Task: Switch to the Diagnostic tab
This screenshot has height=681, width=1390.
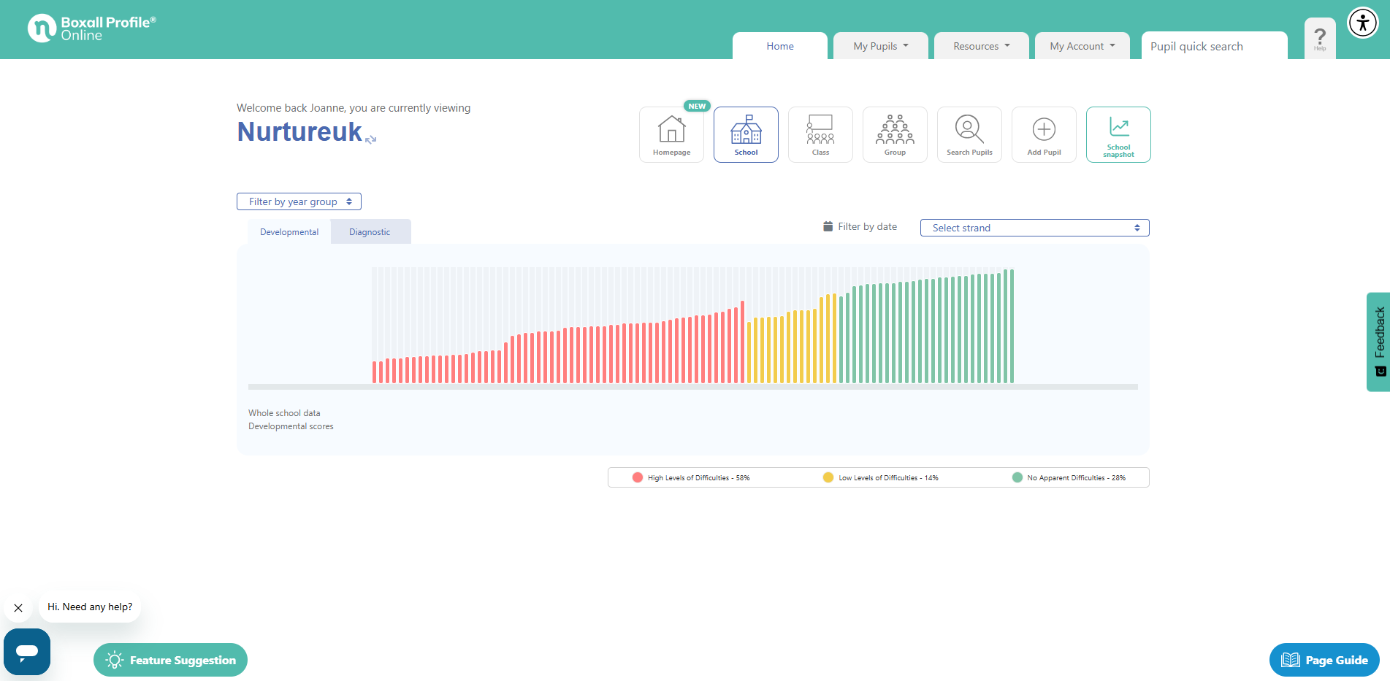Action: point(370,232)
